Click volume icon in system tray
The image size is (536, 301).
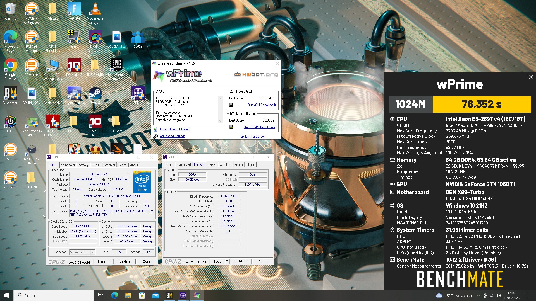[x=498, y=295]
